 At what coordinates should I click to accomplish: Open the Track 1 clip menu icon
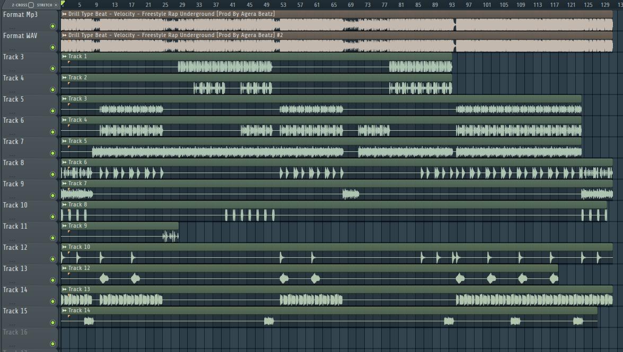click(x=64, y=56)
